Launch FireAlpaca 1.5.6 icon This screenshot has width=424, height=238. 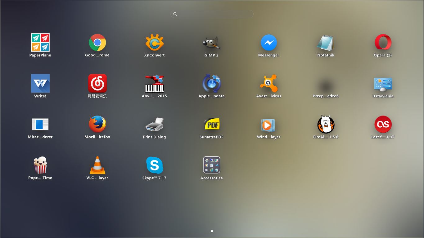point(326,124)
